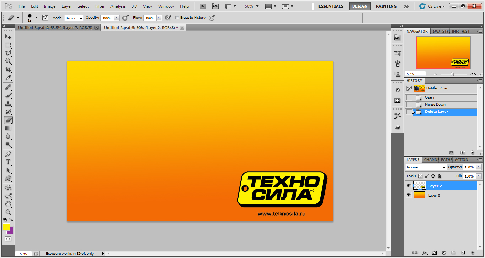Select the Brush tool in toolbox
This screenshot has width=485, height=258.
(8, 95)
